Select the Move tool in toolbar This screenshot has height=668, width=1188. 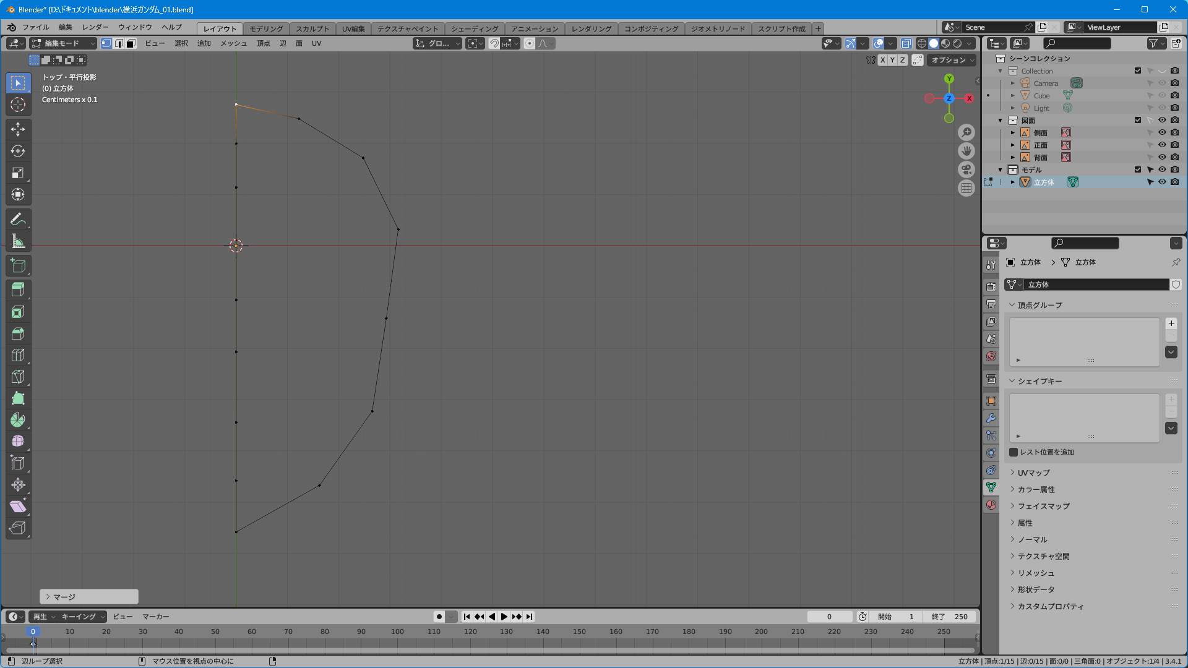tap(18, 129)
